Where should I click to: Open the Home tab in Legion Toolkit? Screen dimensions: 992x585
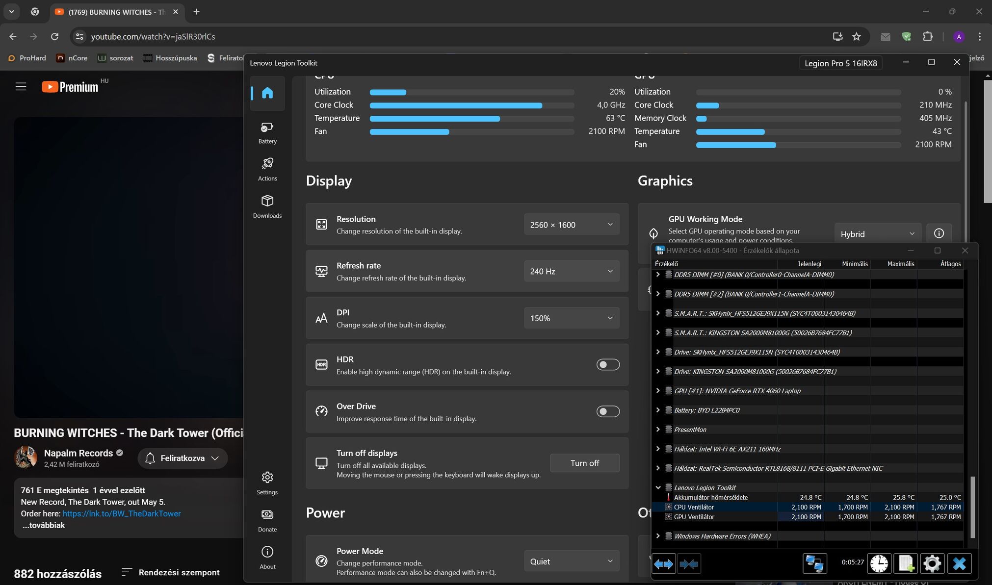pyautogui.click(x=267, y=93)
